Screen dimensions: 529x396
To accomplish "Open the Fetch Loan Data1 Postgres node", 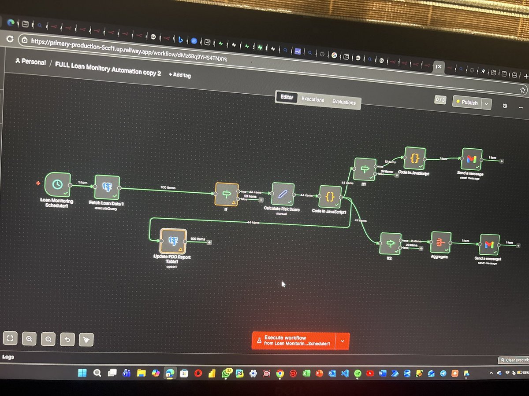I will pos(107,188).
